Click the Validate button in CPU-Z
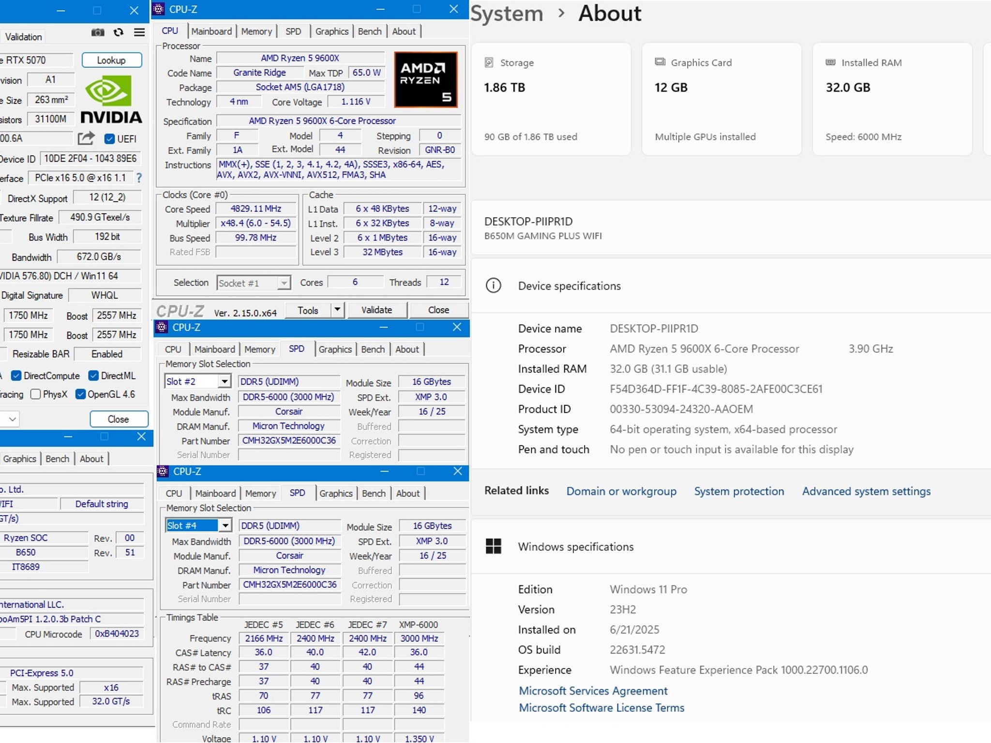This screenshot has width=991, height=743. tap(377, 310)
